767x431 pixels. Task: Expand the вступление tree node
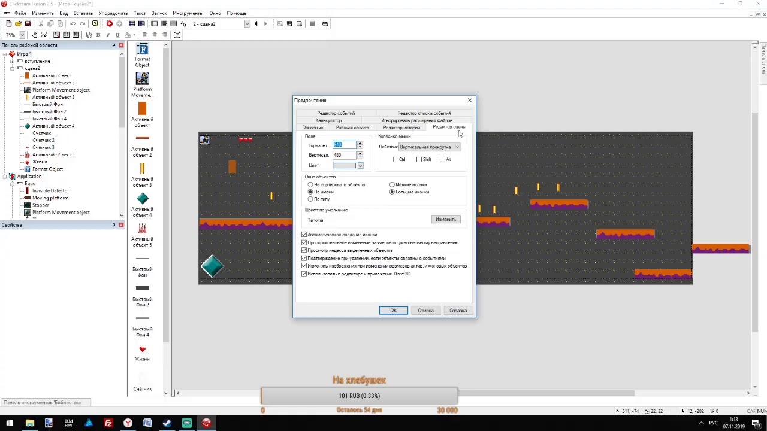(12, 61)
